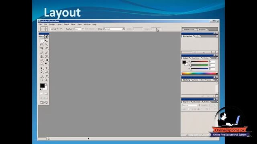The image size is (257, 144).
Task: Choose Add to Selection mode
Action: [55, 29]
